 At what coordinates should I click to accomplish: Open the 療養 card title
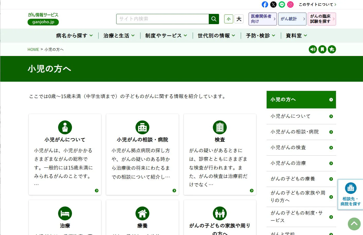tap(142, 226)
